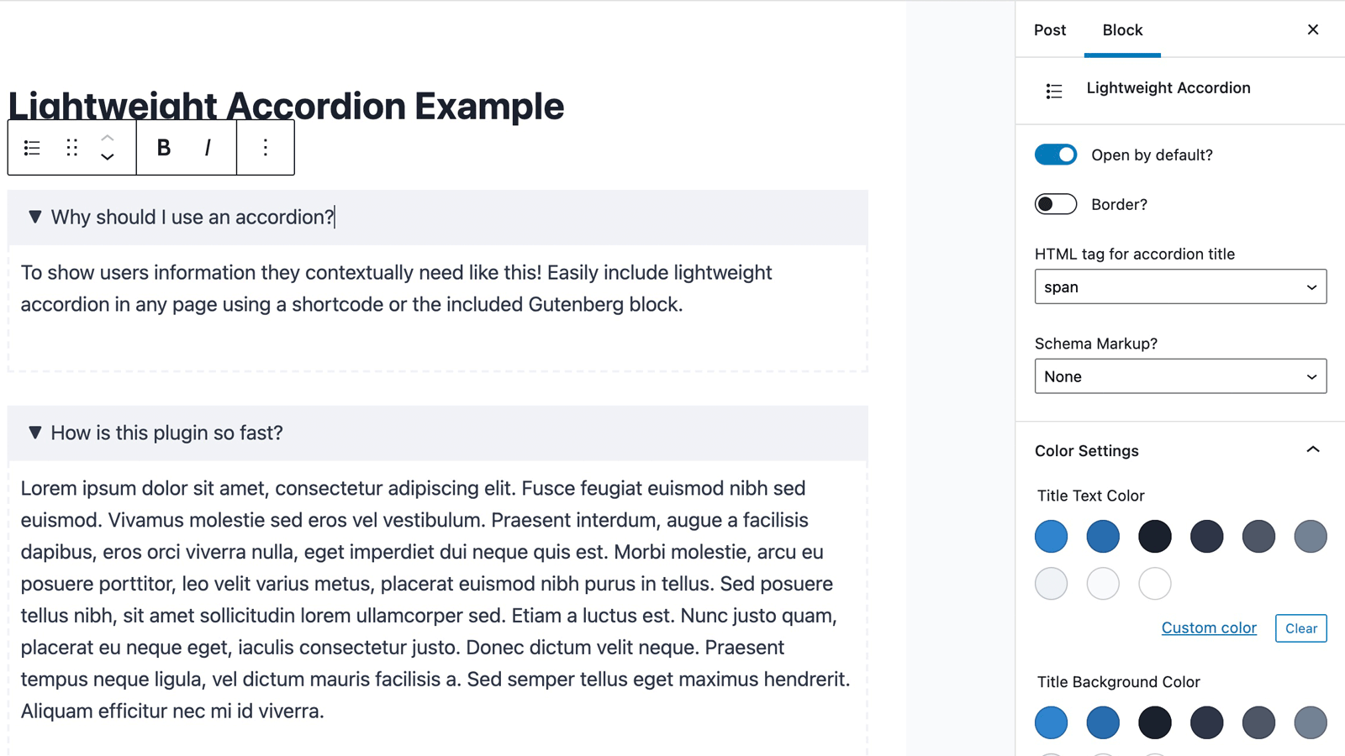
Task: Switch to the Block tab
Action: pos(1122,29)
